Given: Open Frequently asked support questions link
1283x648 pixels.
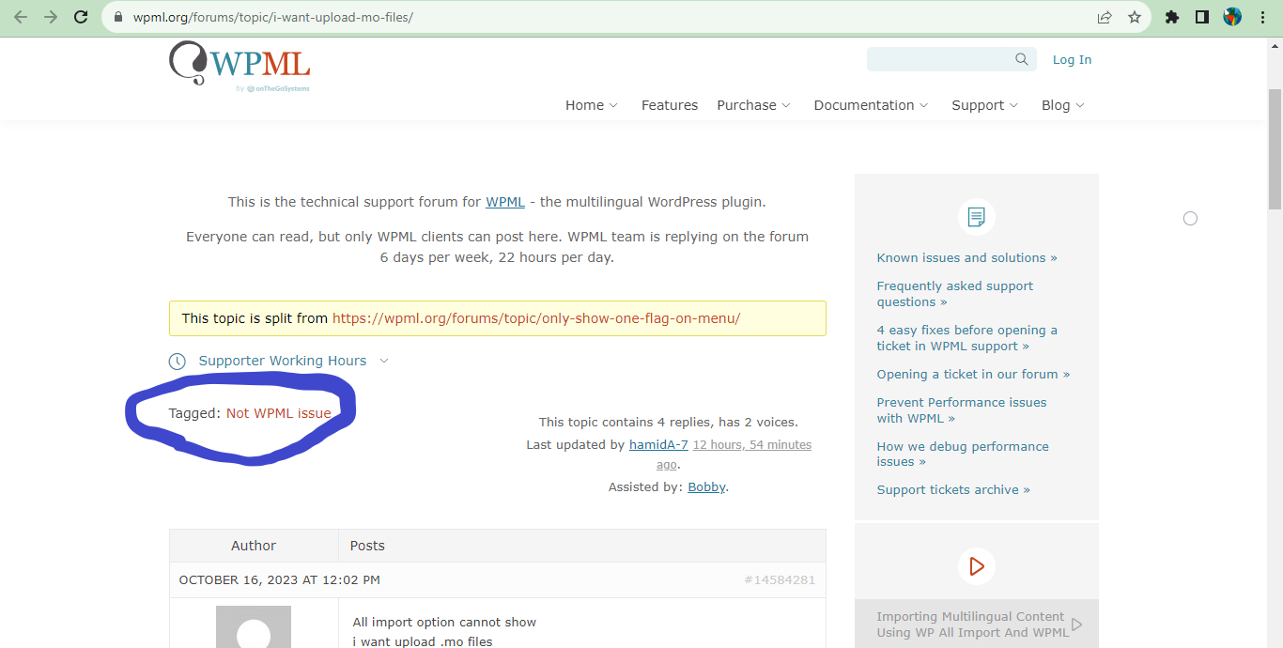Looking at the screenshot, I should [955, 294].
